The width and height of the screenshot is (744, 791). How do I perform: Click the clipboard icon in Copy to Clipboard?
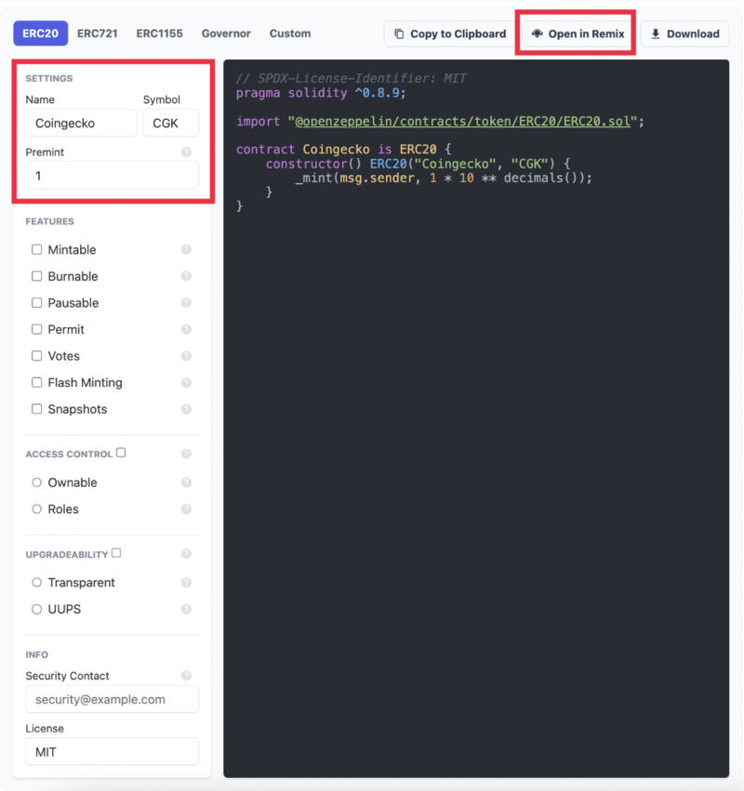pos(399,33)
